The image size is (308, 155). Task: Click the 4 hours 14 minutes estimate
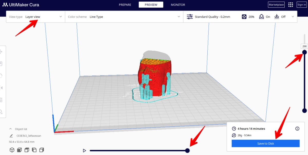pyautogui.click(x=251, y=129)
